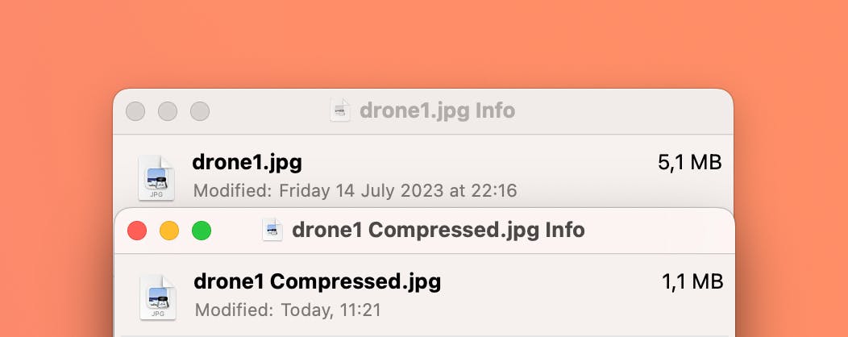
Task: Focus drone1.jpg window via empty title bar area
Action: click(x=622, y=111)
